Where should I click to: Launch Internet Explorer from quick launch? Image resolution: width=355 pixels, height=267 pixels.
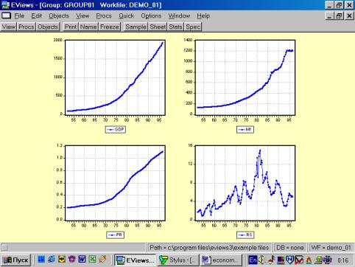pos(52,259)
